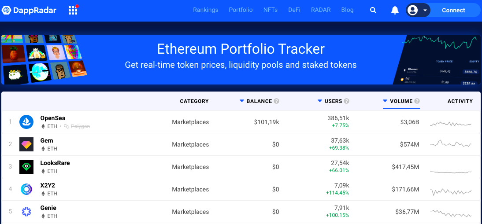Open the OpenSea dapp link
This screenshot has width=482, height=224.
click(x=52, y=118)
